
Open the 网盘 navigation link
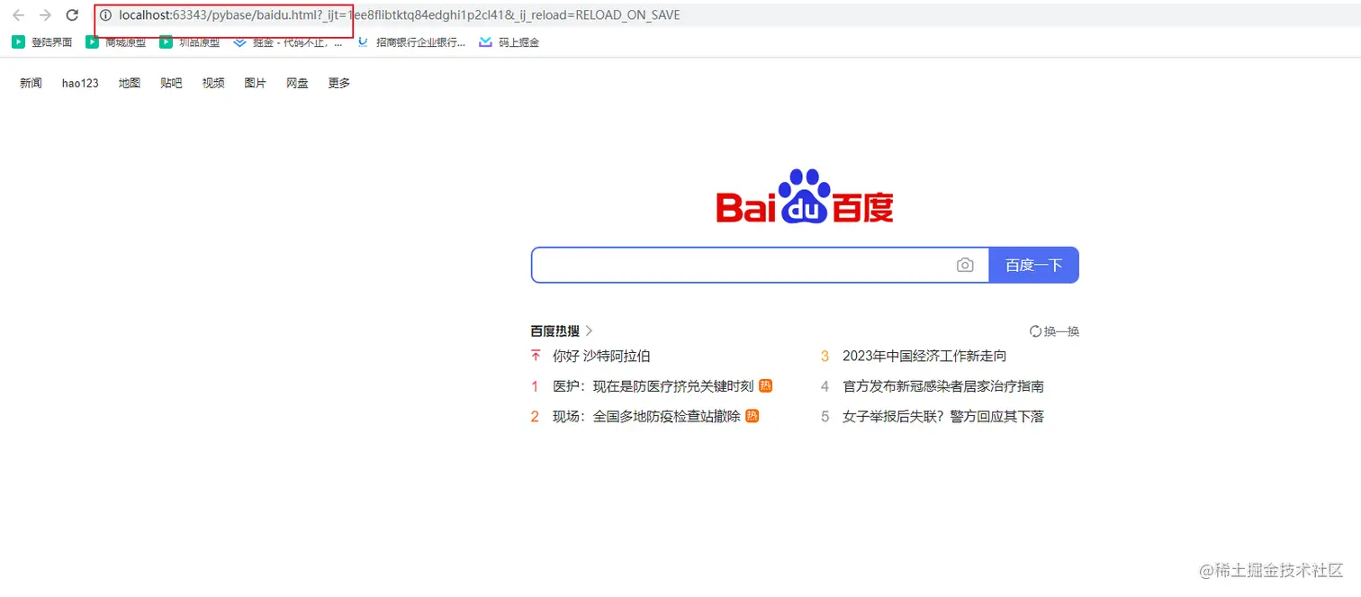pos(297,83)
